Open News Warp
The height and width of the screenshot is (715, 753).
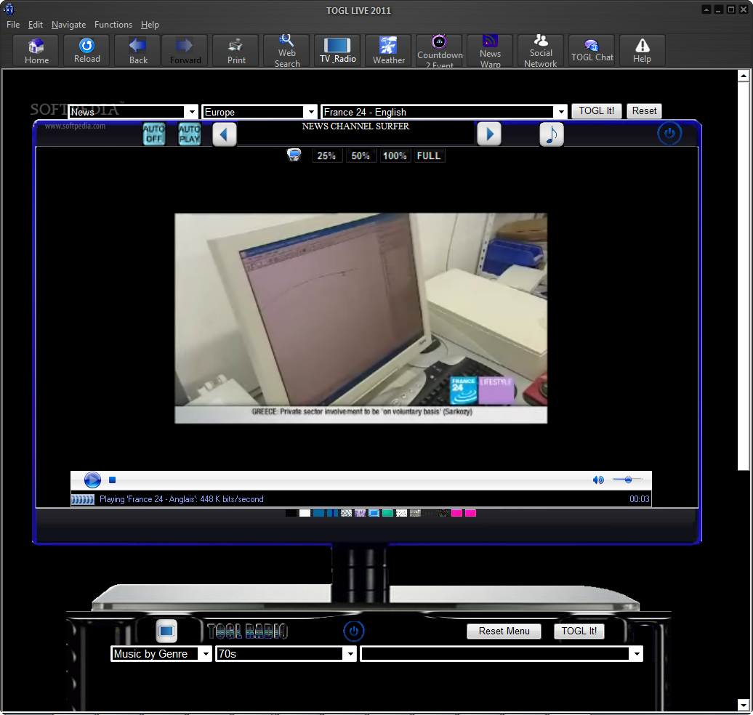[491, 51]
